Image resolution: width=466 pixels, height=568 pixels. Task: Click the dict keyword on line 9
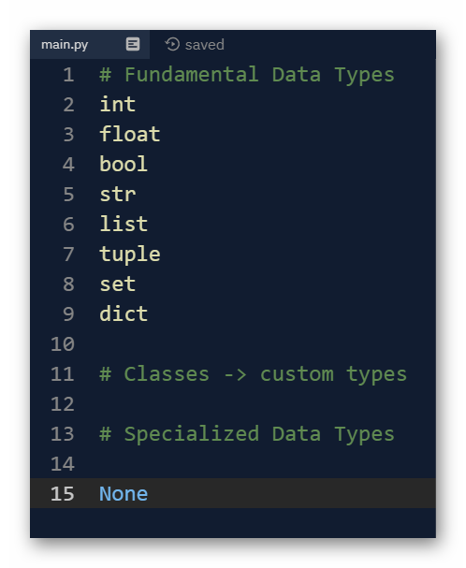coord(124,313)
